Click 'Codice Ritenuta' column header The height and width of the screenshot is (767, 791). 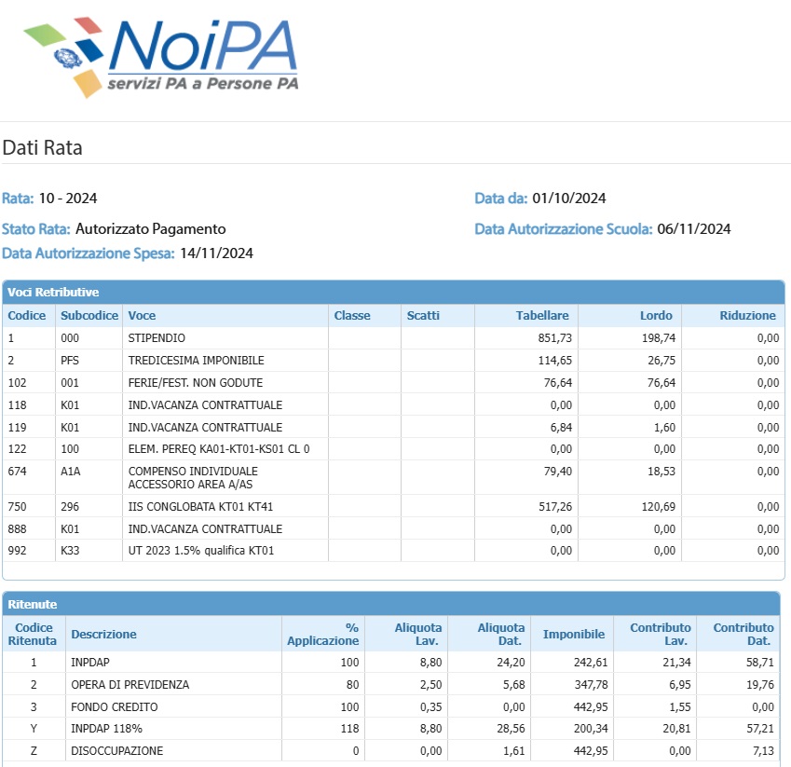tap(33, 635)
